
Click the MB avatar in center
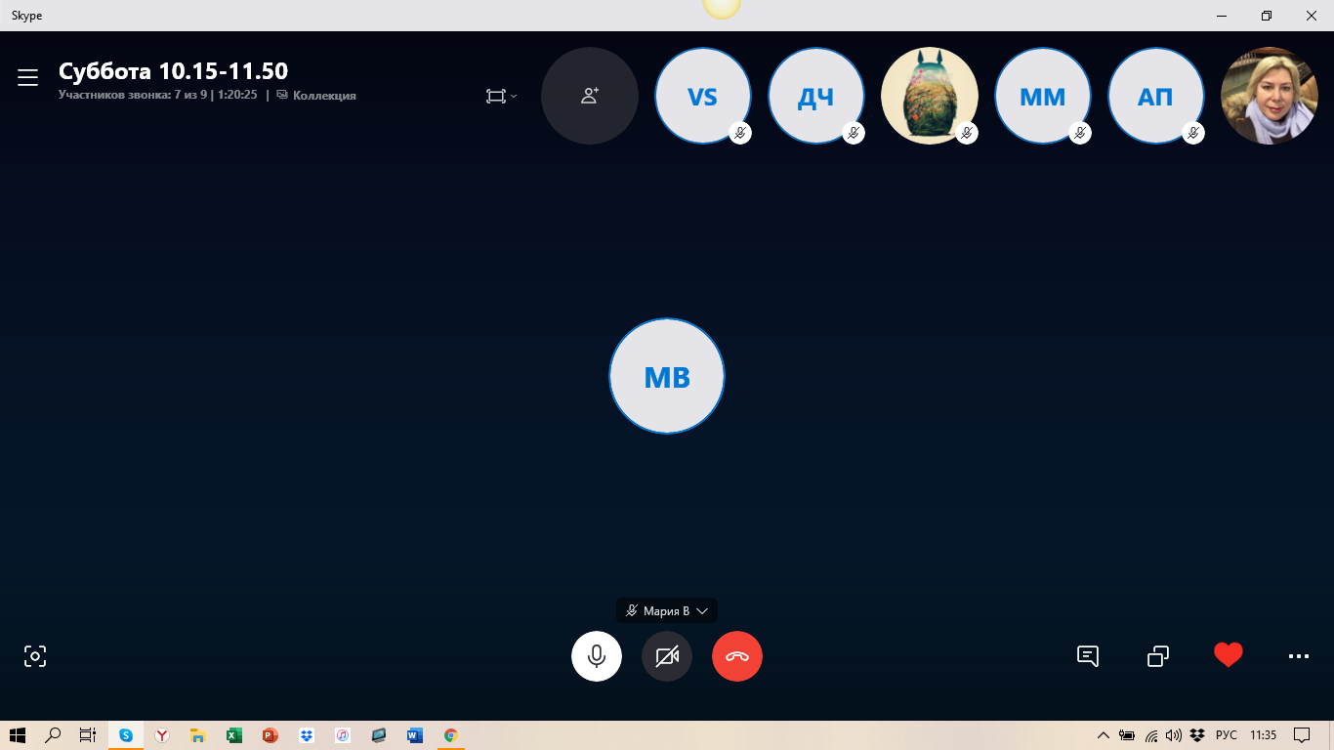pyautogui.click(x=667, y=376)
